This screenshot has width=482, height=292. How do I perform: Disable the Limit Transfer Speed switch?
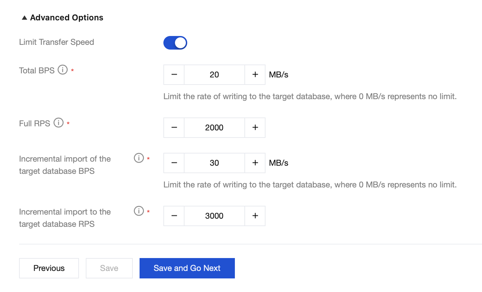click(175, 43)
